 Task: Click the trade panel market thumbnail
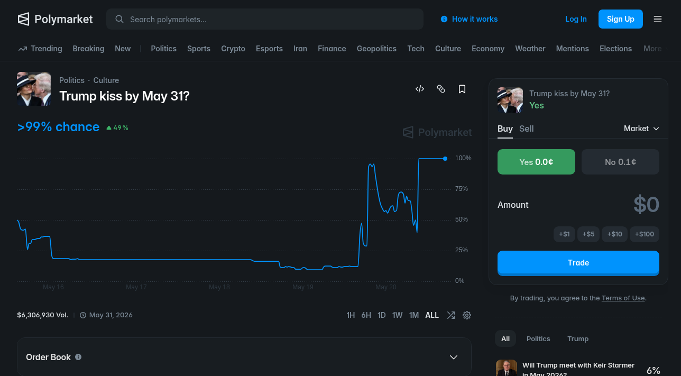510,100
